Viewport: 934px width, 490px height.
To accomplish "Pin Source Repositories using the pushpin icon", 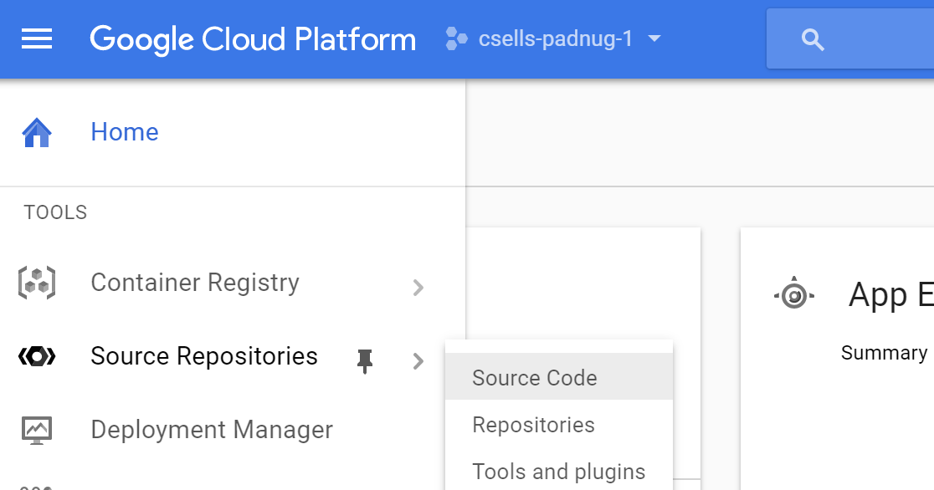I will (366, 360).
